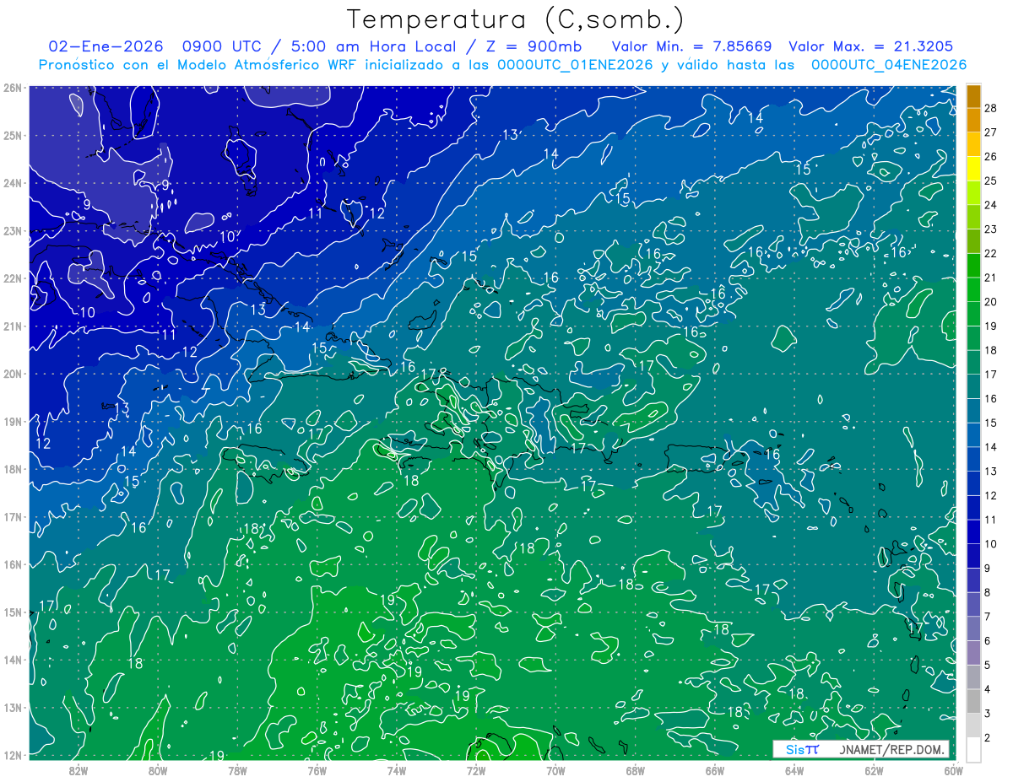Click the date "02-Ene-2026"
The height and width of the screenshot is (782, 1013).
104,46
